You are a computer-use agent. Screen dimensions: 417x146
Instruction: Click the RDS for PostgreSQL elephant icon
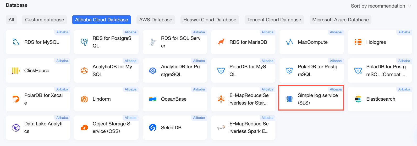[84, 42]
